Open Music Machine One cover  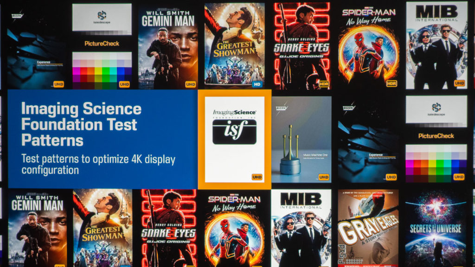point(302,140)
